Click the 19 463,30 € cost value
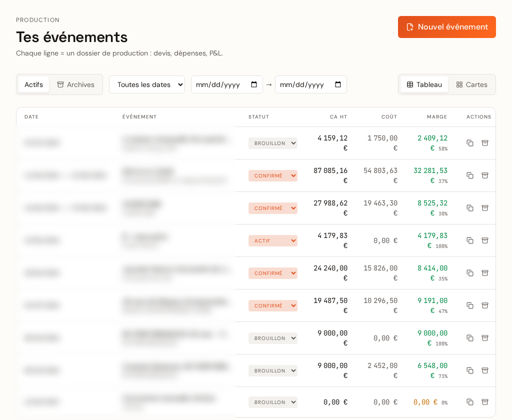The width and height of the screenshot is (512, 420). coord(380,208)
